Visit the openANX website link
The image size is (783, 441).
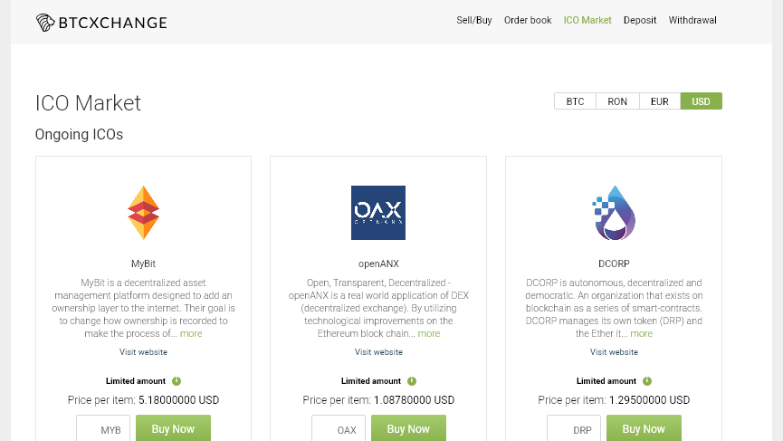(x=378, y=352)
